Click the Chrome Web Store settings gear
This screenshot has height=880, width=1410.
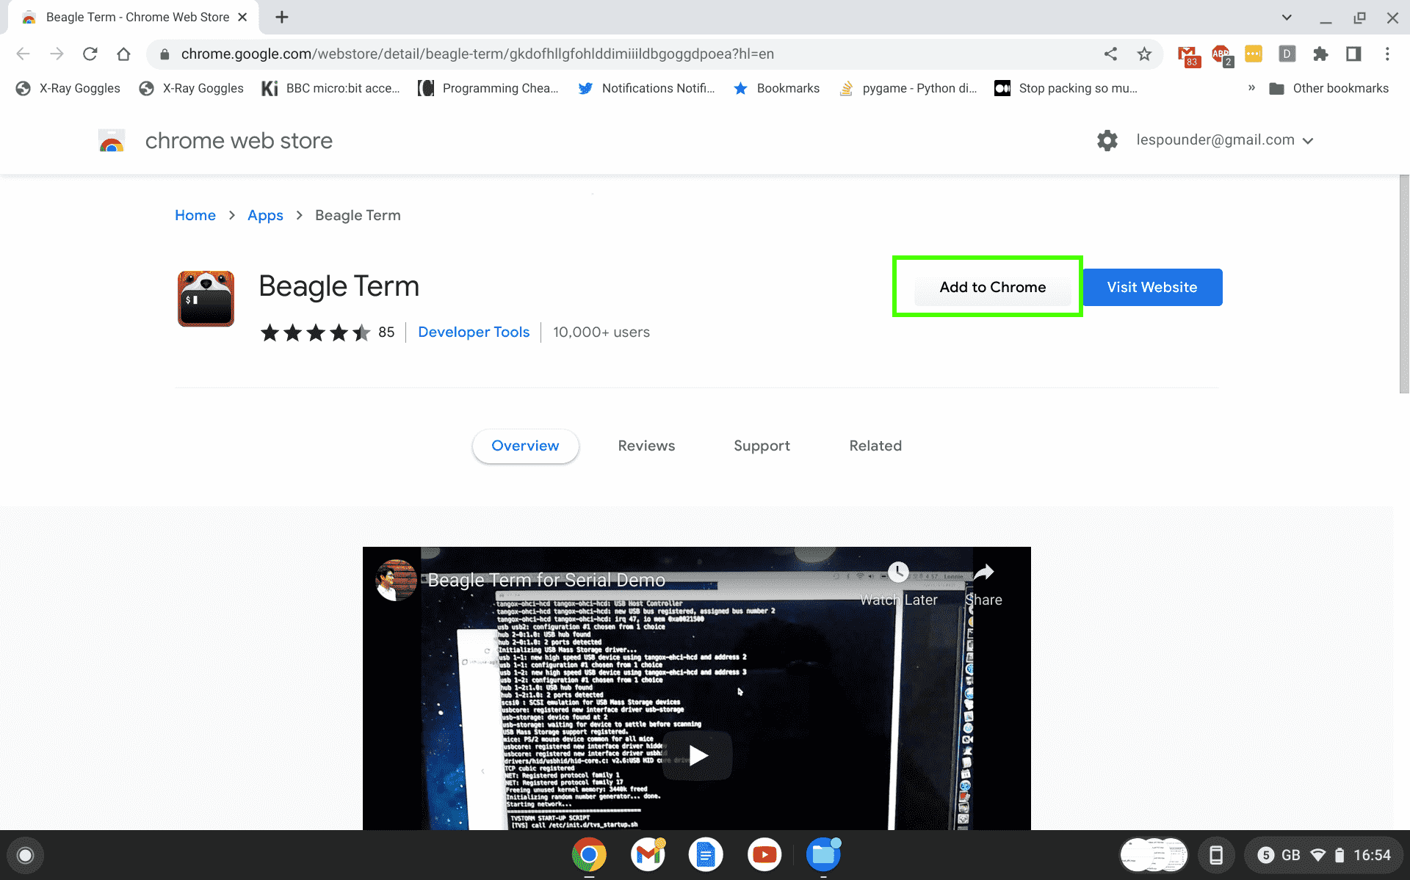[1106, 140]
